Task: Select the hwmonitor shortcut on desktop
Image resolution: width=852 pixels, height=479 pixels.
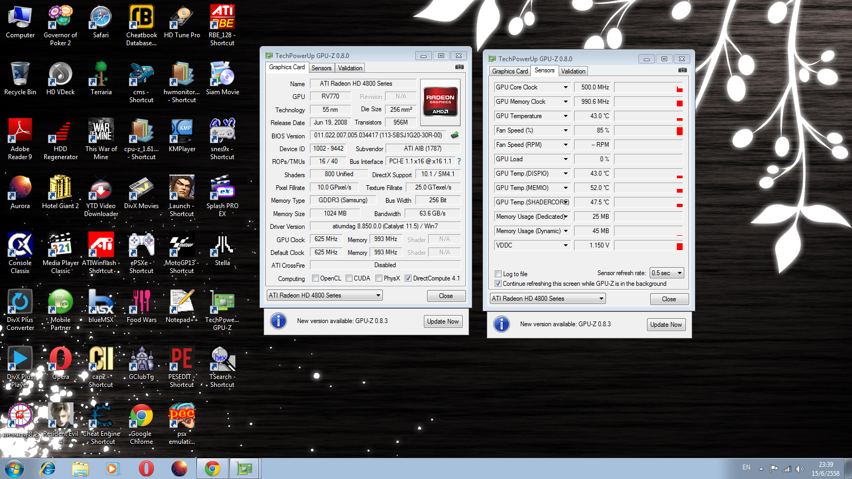Action: (182, 82)
